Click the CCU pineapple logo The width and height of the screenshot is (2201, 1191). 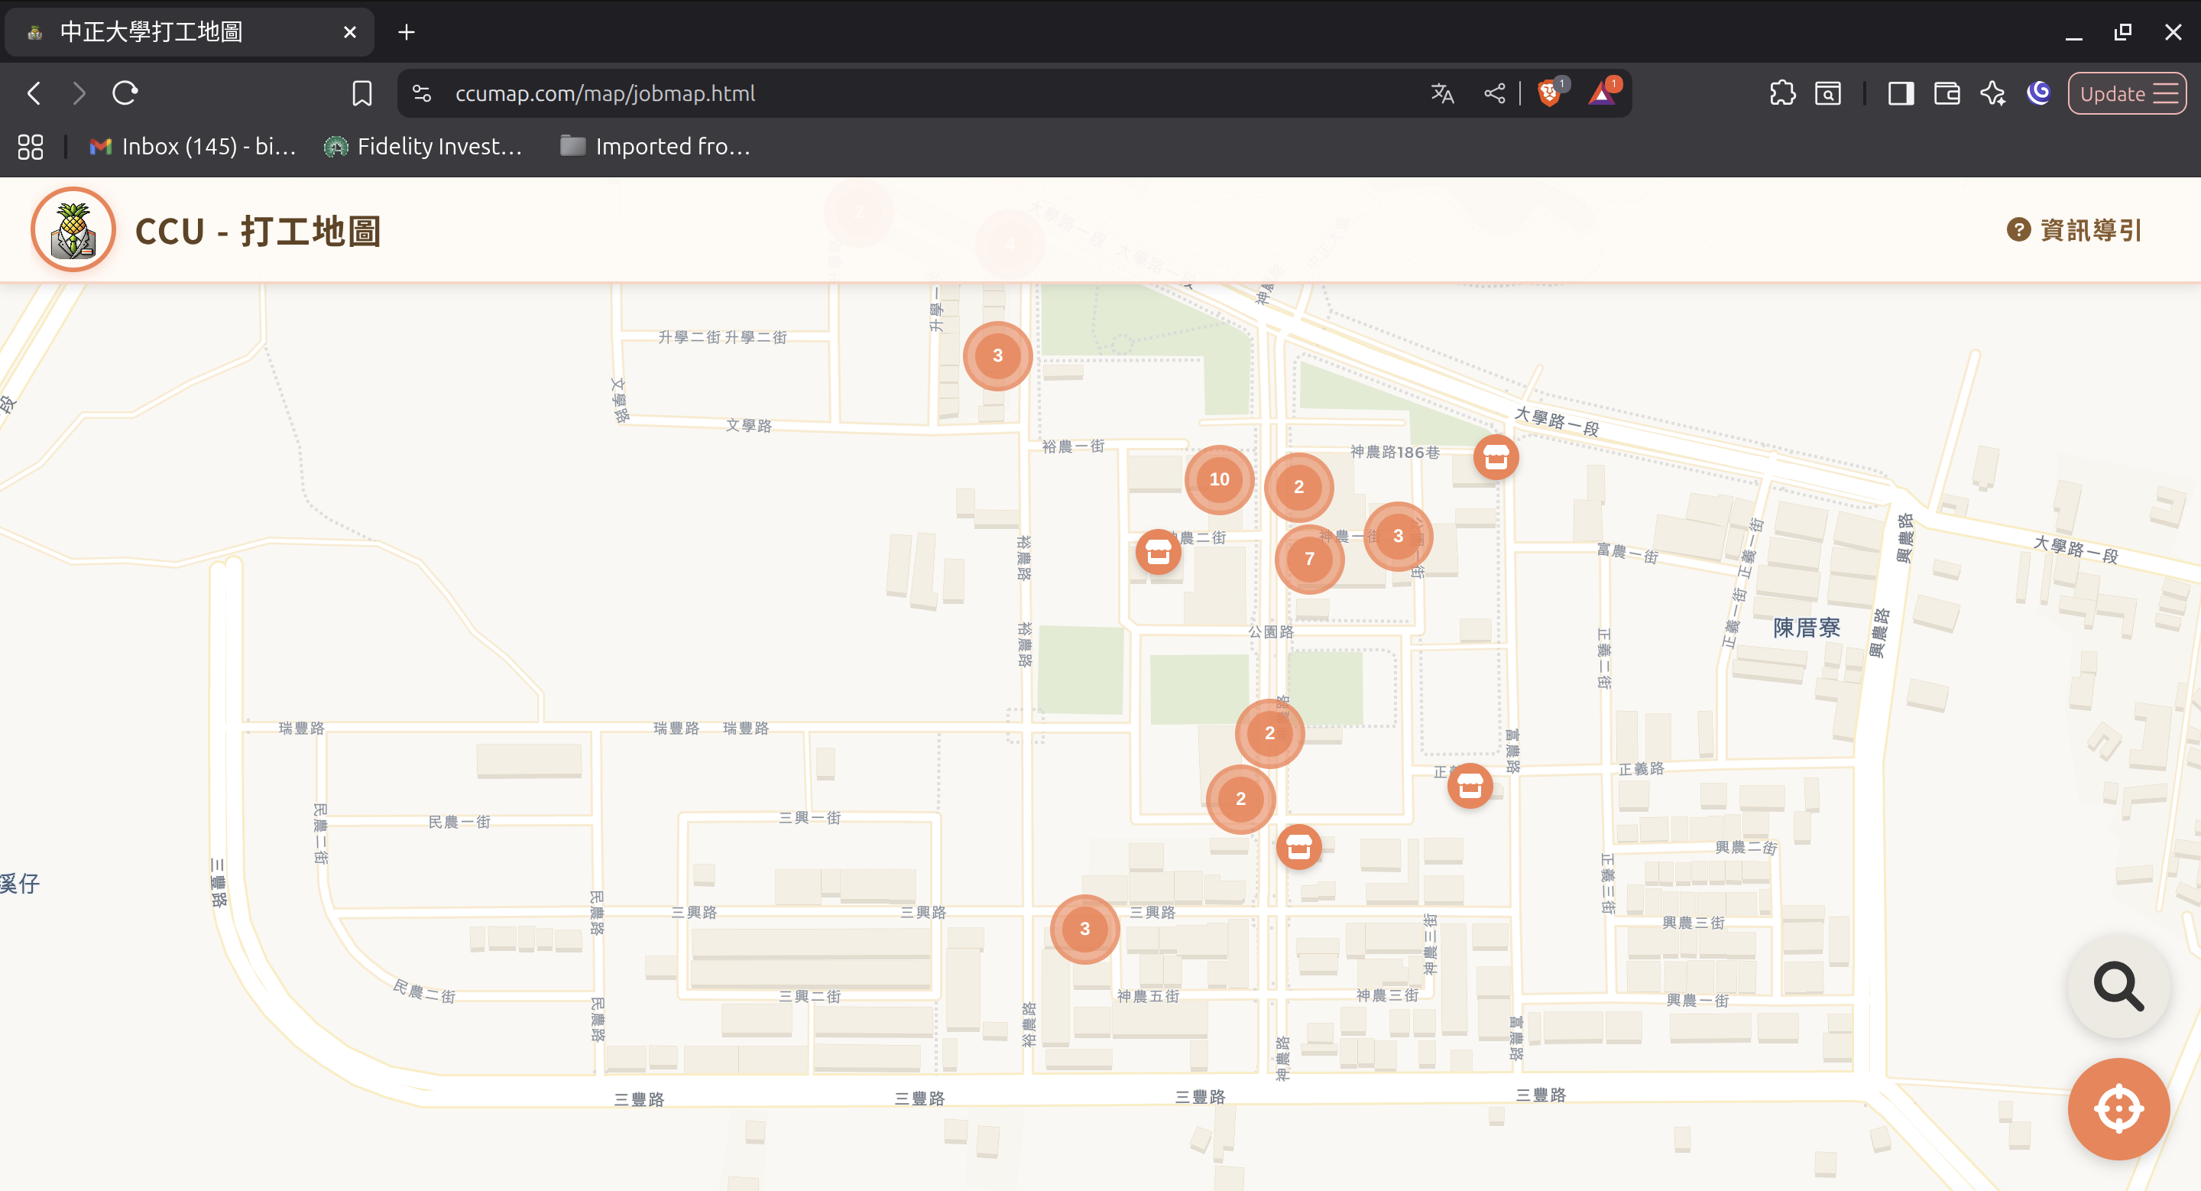point(73,229)
